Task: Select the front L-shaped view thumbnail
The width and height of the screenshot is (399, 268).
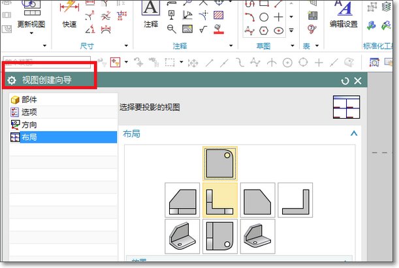Action: pyautogui.click(x=220, y=200)
